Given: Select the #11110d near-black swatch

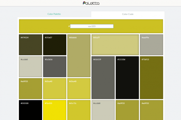Looking at the screenshot, I should (x=127, y=78).
